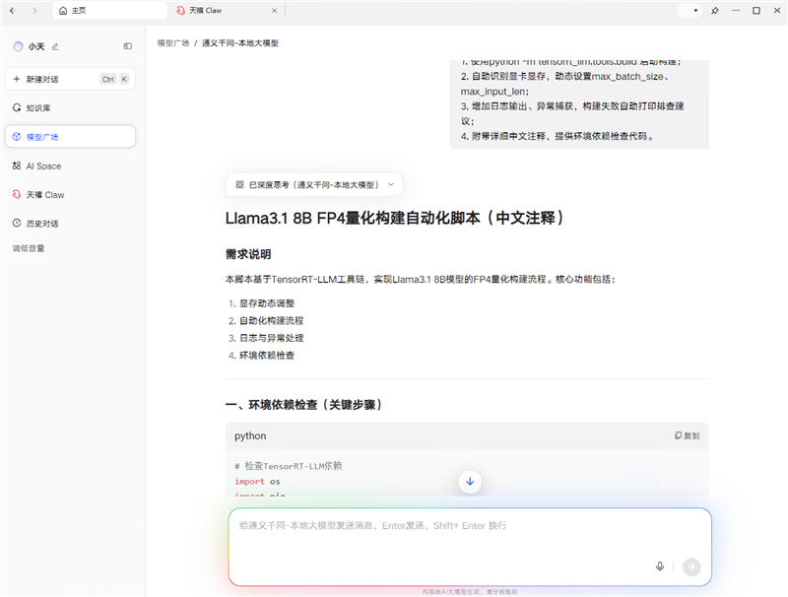Activate voice input microphone
The width and height of the screenshot is (788, 597).
(660, 566)
